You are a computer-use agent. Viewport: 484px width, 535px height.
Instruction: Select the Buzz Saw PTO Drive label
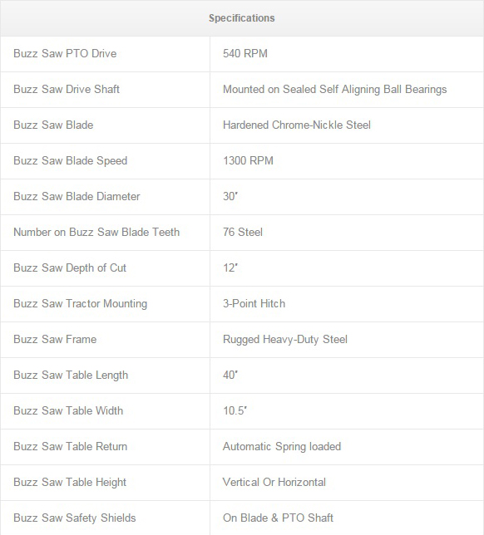pos(65,53)
